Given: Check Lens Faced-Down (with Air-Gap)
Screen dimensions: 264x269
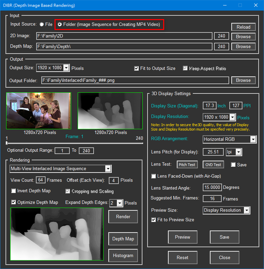Looking at the screenshot, I should point(153,176).
